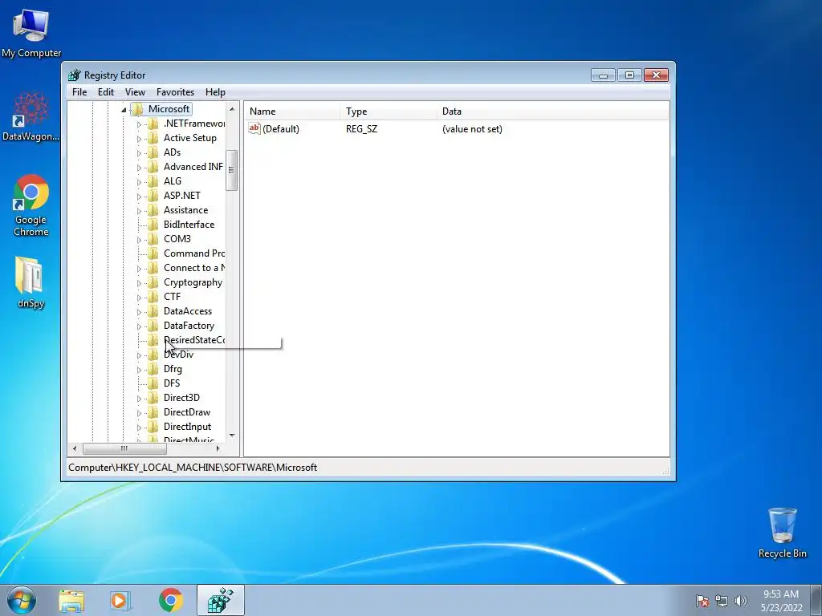The image size is (822, 616).
Task: Open the Recycle Bin
Action: [x=782, y=533]
